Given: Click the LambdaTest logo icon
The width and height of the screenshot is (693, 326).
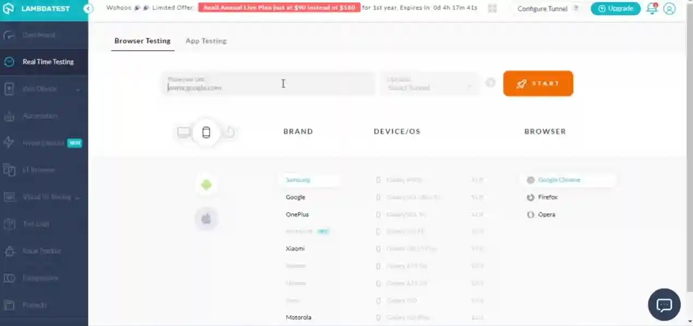Looking at the screenshot, I should (x=9, y=9).
